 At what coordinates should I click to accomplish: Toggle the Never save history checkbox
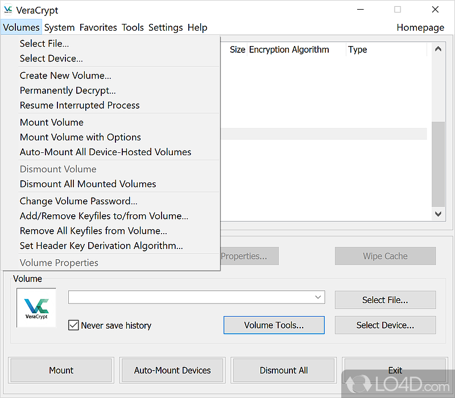click(73, 325)
